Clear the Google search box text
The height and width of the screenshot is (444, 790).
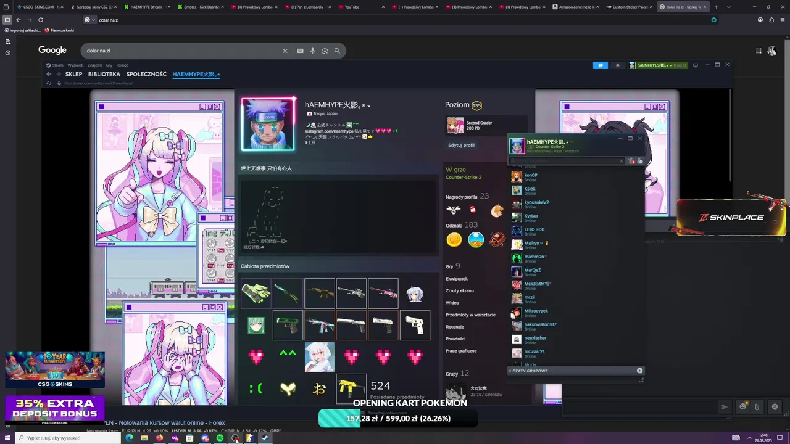coord(285,51)
